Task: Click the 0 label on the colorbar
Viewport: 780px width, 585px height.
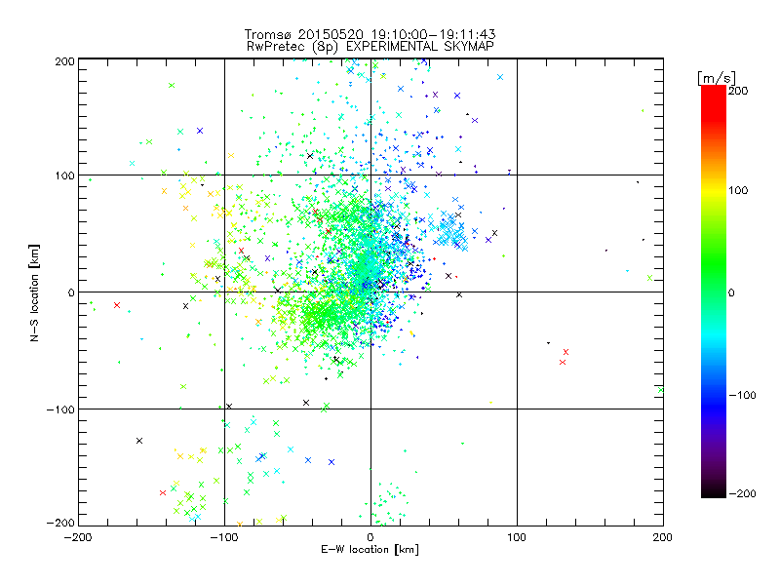Action: pyautogui.click(x=731, y=293)
